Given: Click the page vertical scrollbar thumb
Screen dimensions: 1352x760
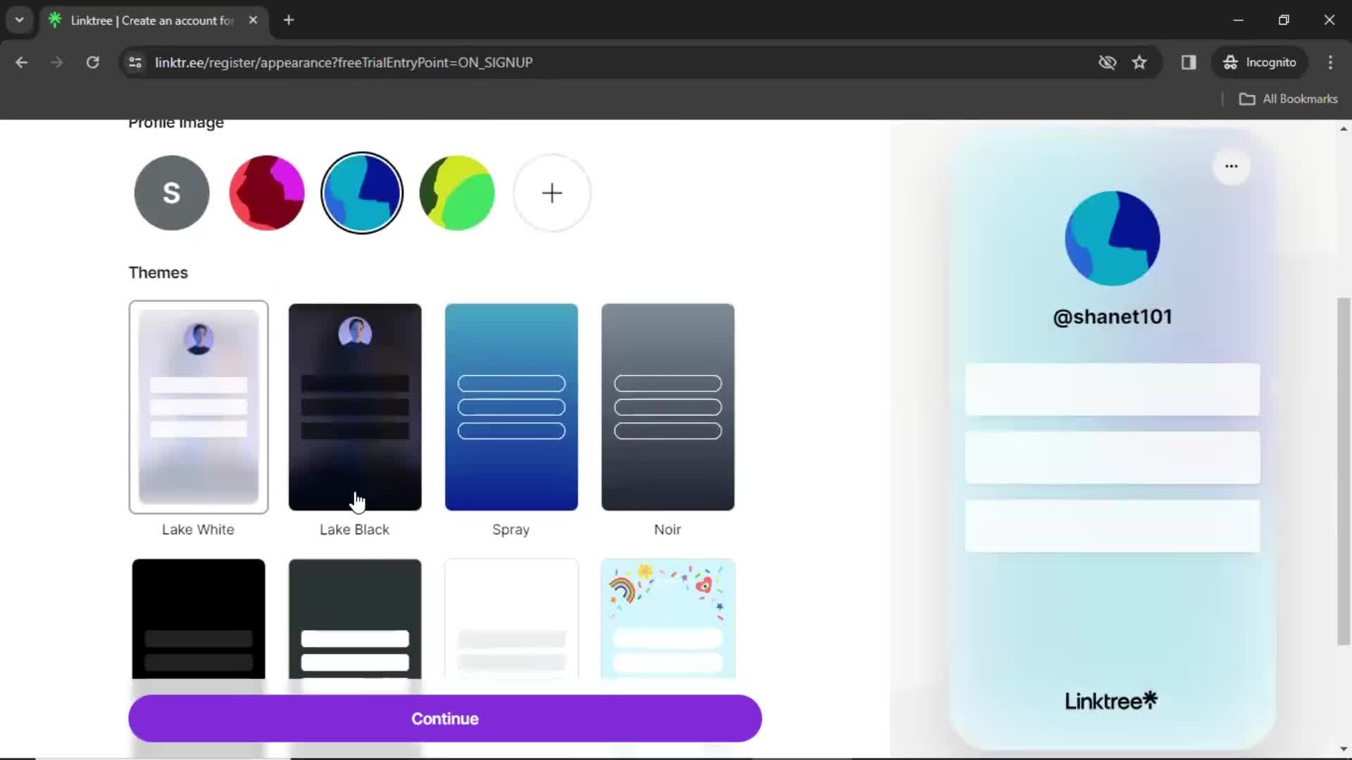Looking at the screenshot, I should click(x=1344, y=471).
